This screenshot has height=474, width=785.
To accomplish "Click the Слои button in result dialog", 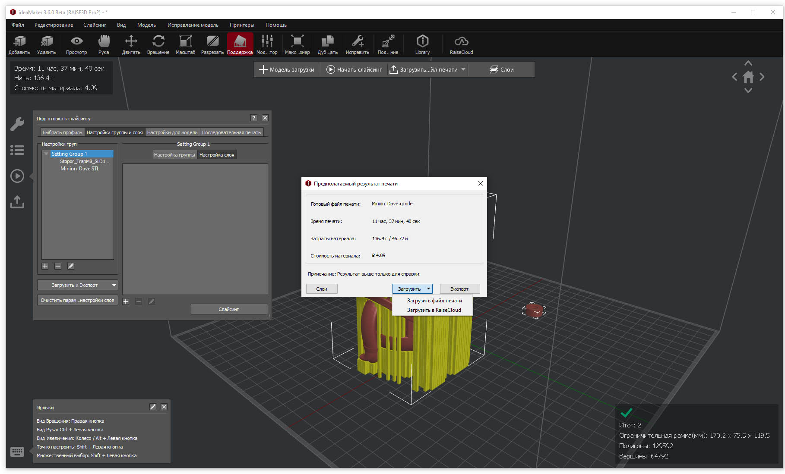I will [x=322, y=289].
